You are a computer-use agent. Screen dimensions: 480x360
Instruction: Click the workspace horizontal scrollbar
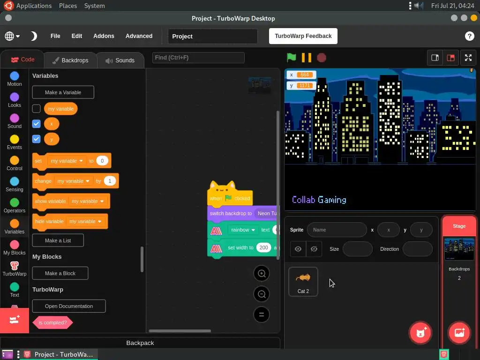pyautogui.click(x=180, y=330)
